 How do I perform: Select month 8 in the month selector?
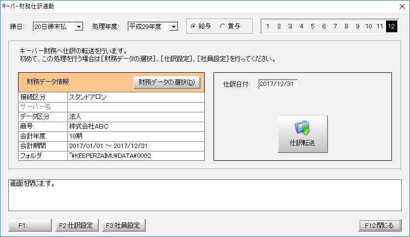(346, 26)
